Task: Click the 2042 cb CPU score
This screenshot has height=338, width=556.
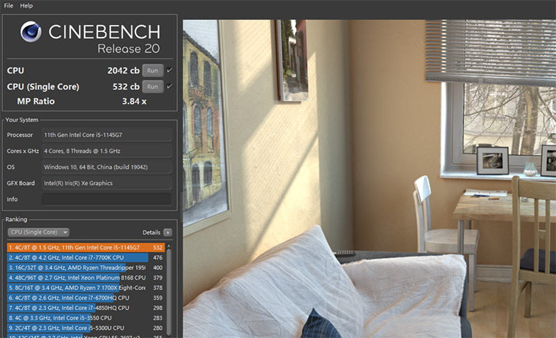Action: (x=124, y=70)
